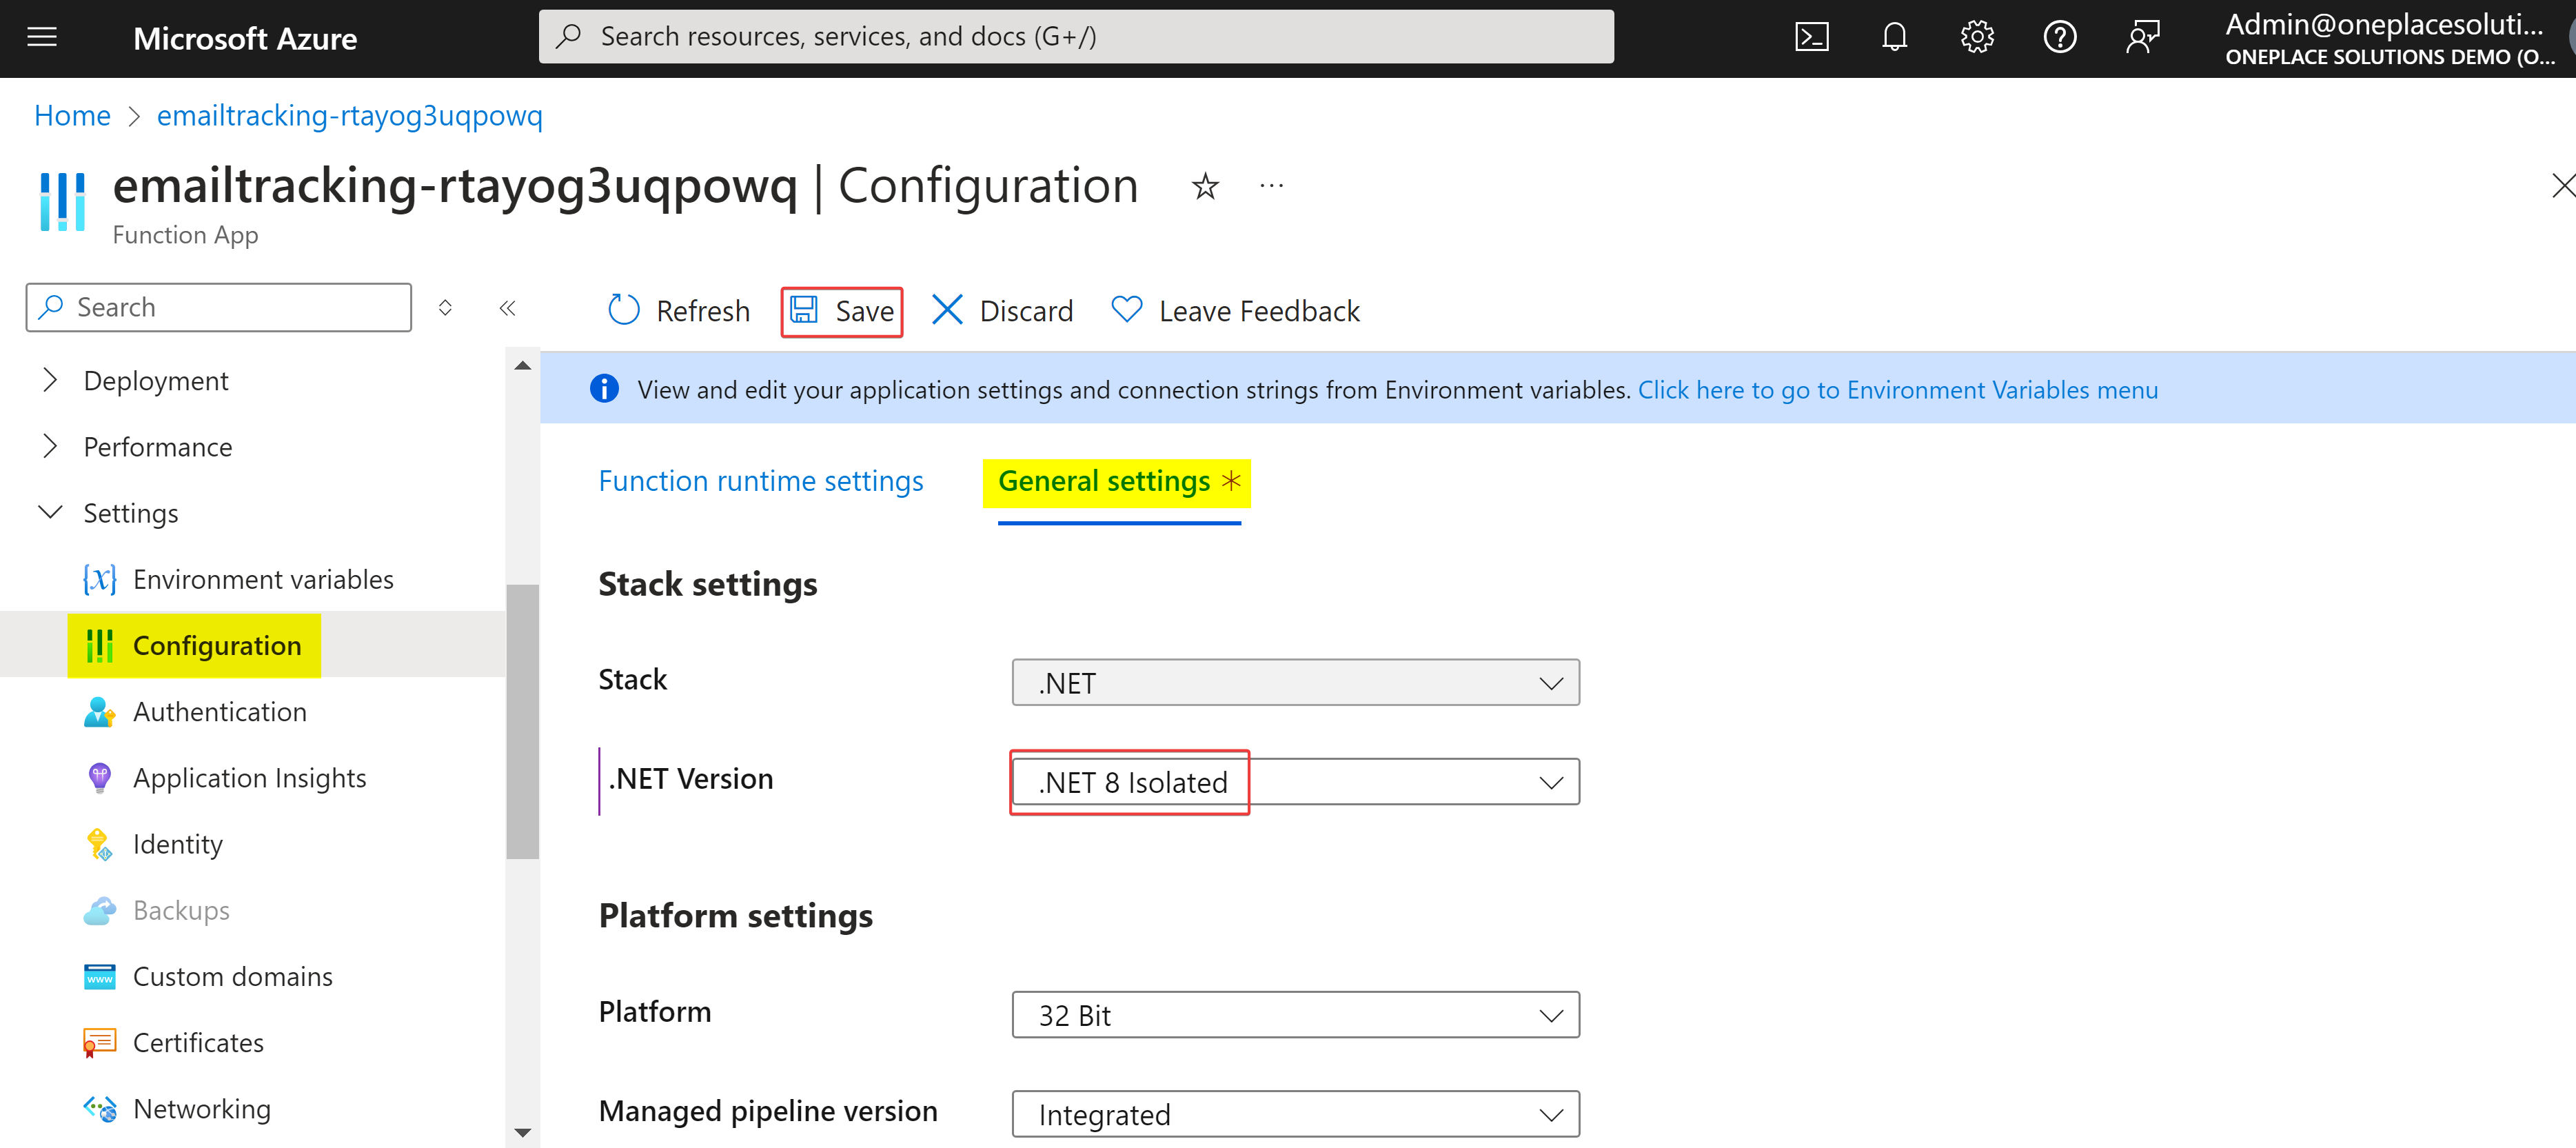Open Environment variables in sidebar

click(x=262, y=580)
